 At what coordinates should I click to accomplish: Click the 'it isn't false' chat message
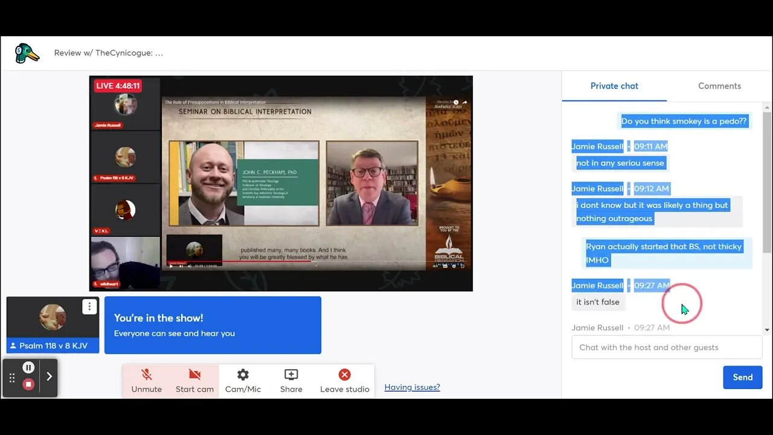coord(598,302)
